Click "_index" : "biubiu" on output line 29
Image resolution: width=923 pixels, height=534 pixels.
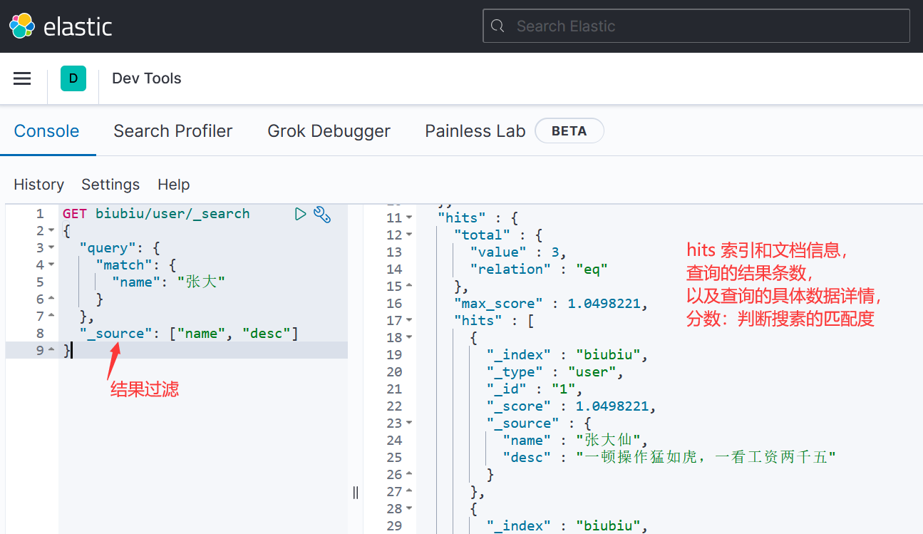pyautogui.click(x=567, y=526)
